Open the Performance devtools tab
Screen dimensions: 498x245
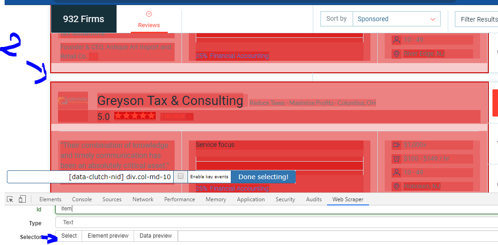(x=180, y=199)
